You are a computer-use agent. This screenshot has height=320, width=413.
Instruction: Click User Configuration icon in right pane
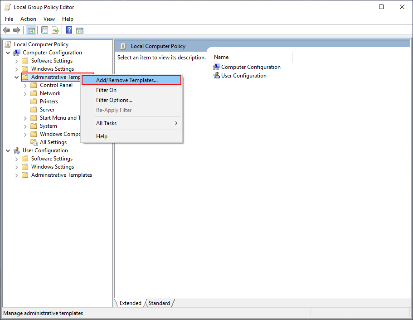pos(217,76)
